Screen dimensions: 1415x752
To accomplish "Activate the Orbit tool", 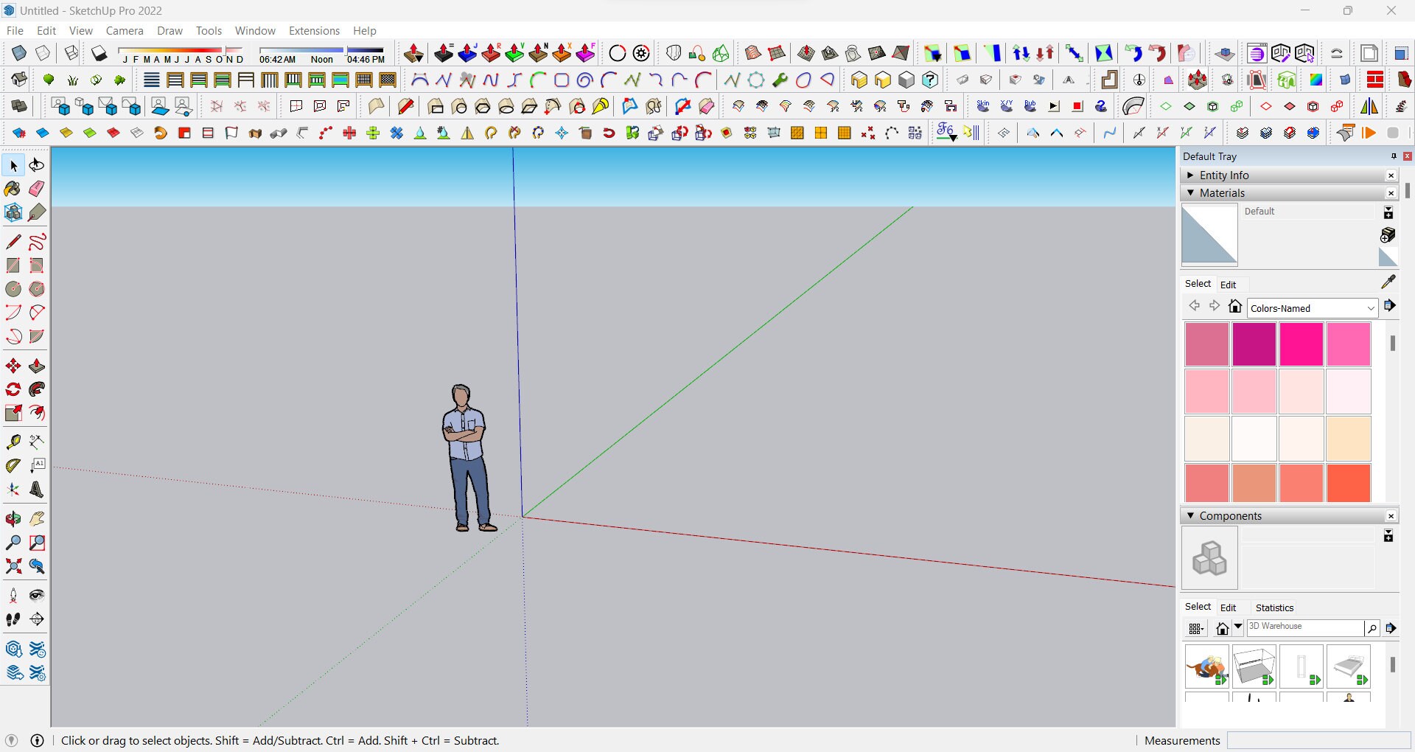I will pyautogui.click(x=13, y=519).
